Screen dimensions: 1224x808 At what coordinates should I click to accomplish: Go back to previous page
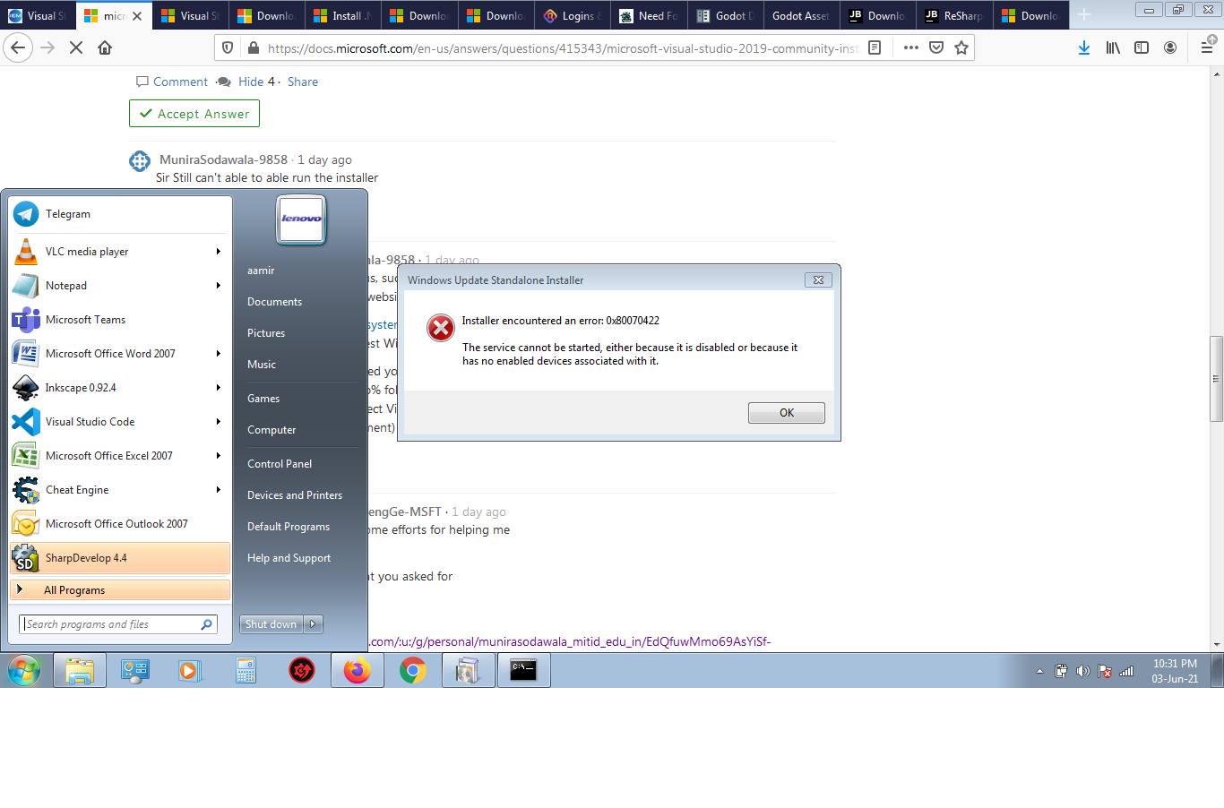[19, 47]
